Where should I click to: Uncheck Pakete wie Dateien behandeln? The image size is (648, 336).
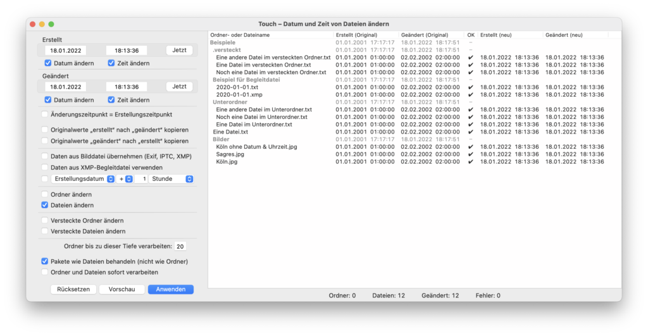click(45, 261)
